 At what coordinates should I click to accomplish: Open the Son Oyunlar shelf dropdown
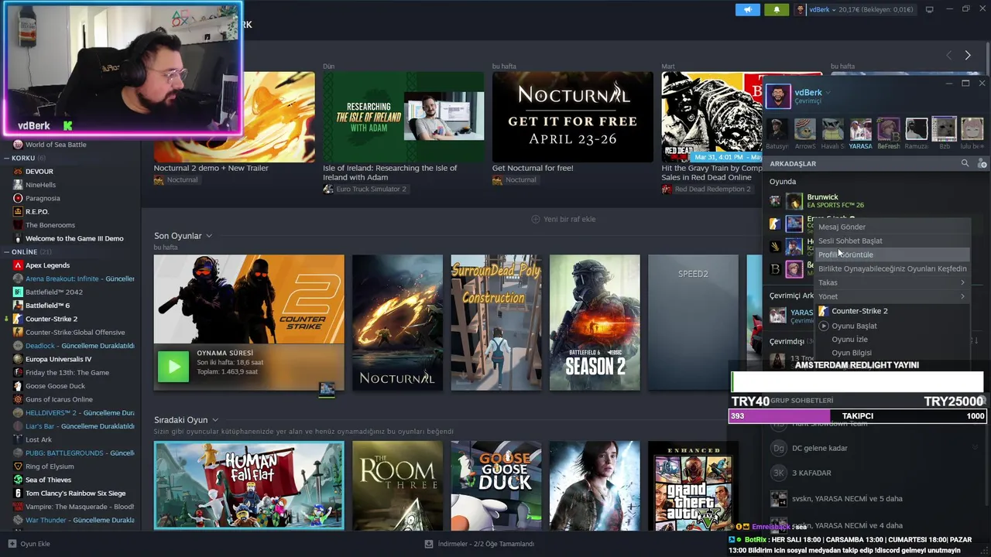(x=208, y=236)
